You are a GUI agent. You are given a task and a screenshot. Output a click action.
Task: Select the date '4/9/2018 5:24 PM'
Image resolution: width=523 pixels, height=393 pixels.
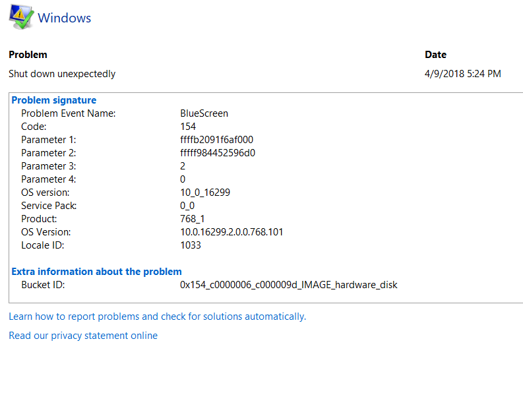click(x=462, y=73)
